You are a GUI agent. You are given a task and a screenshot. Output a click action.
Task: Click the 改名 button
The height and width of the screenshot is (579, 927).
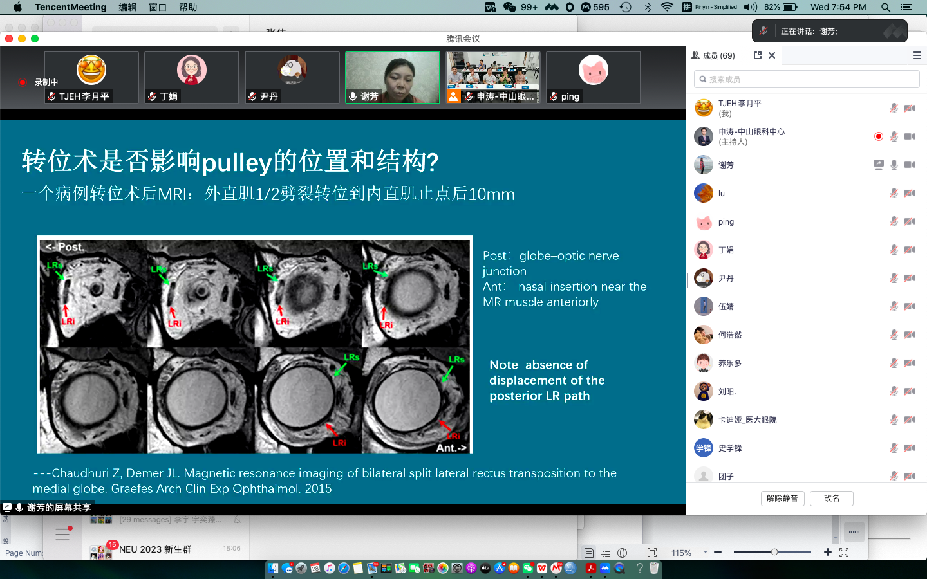coord(831,498)
